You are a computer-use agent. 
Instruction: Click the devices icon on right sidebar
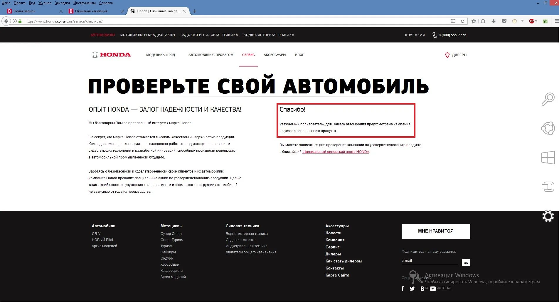pos(548,187)
